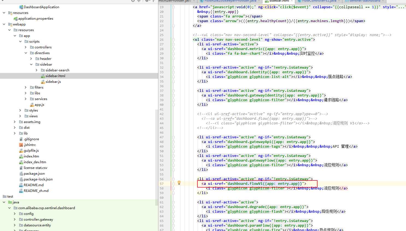Click the DashboardApplication class icon

pyautogui.click(x=21, y=7)
